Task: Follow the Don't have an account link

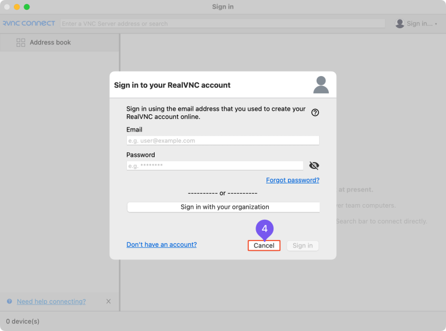Action: click(x=162, y=245)
